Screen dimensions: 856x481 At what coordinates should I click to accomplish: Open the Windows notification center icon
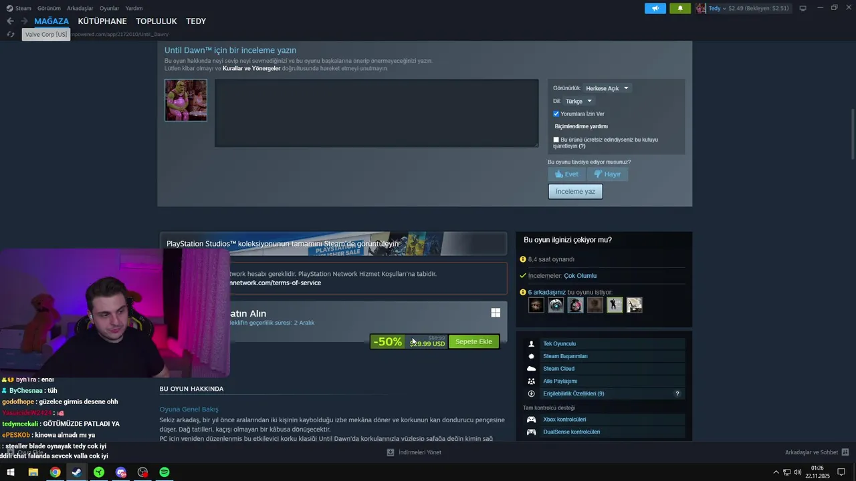(x=841, y=472)
